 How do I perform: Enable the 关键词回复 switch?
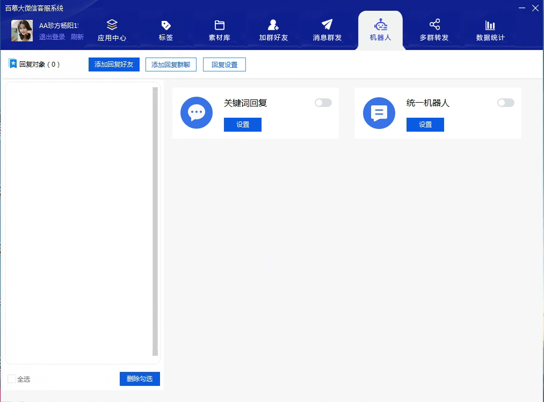[x=323, y=102]
